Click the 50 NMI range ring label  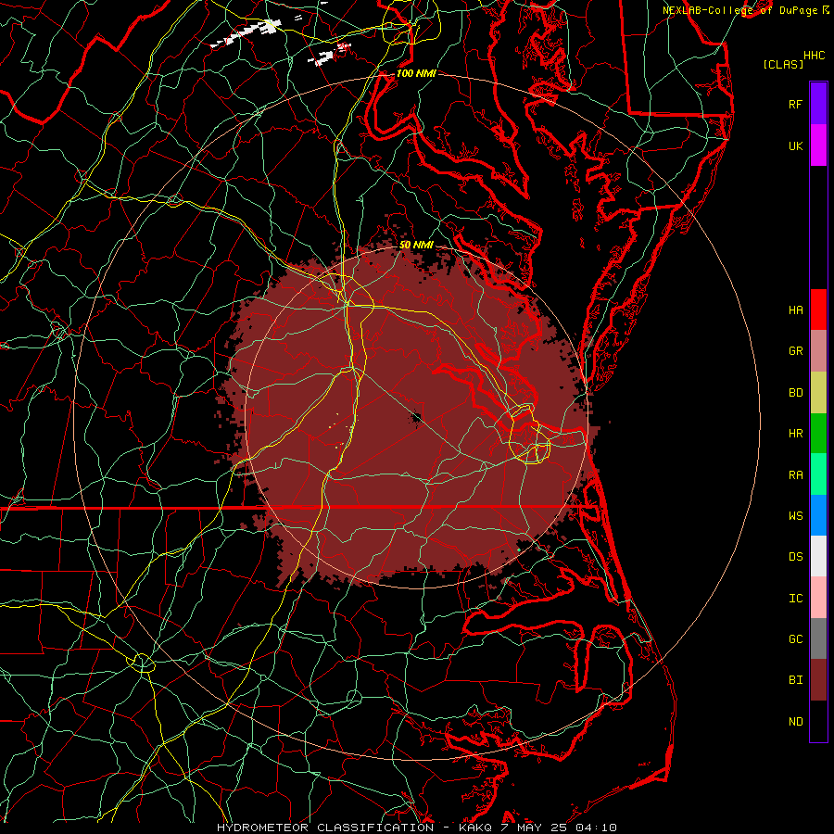[x=416, y=246]
